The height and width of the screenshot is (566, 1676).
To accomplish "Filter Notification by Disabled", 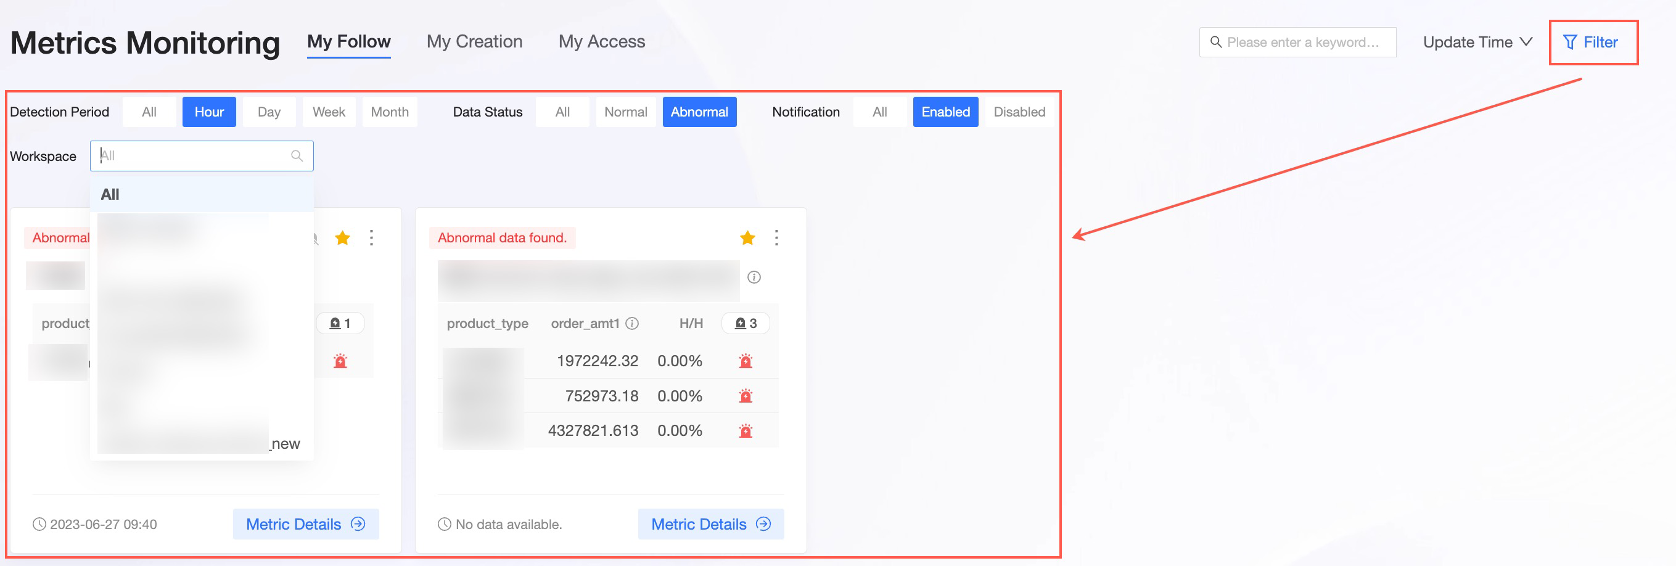I will click(x=1019, y=112).
